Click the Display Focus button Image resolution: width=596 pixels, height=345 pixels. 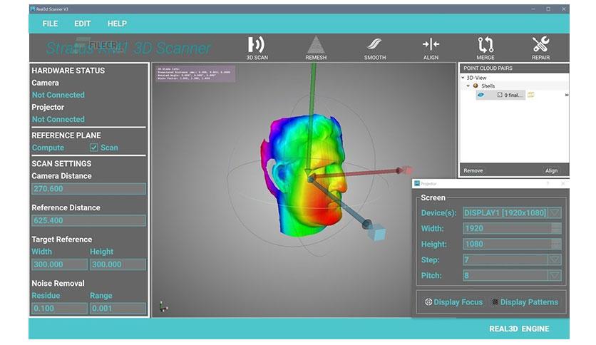point(453,302)
